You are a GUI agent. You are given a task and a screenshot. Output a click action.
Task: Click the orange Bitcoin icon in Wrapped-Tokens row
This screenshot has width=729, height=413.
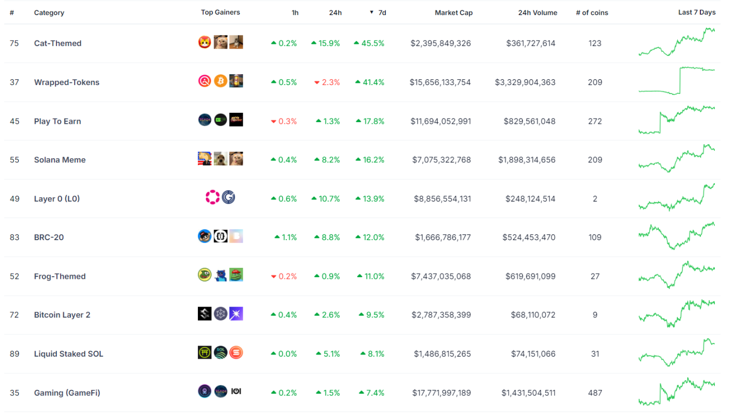click(220, 81)
